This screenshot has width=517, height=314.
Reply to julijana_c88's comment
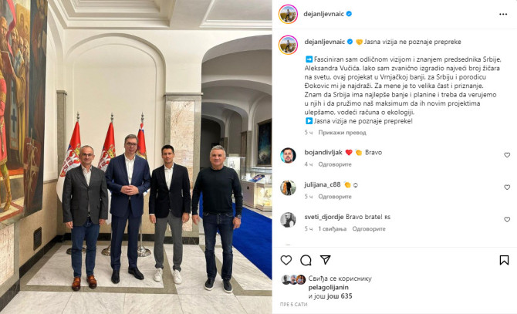(335, 197)
